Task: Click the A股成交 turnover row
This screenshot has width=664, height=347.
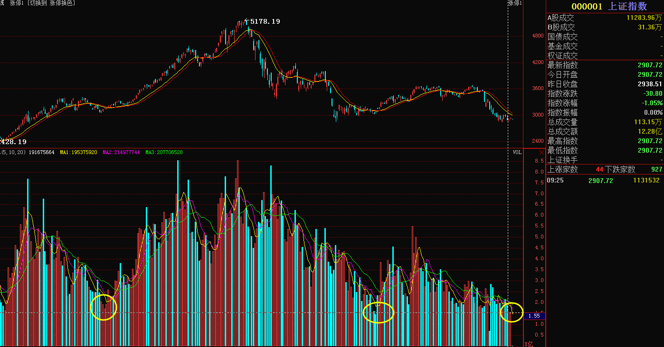Action: [x=605, y=18]
